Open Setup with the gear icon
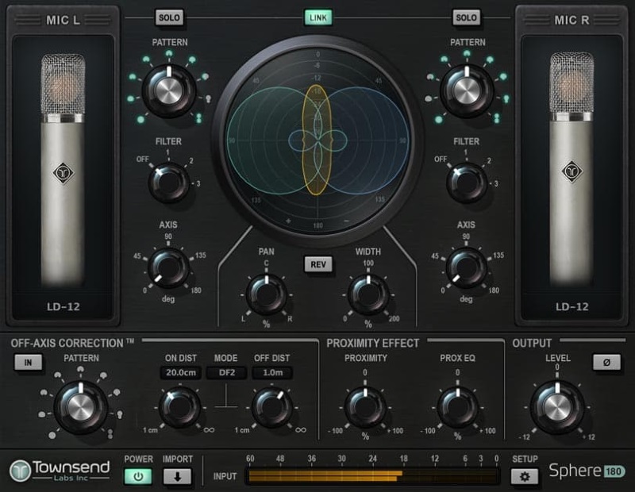 click(x=525, y=477)
